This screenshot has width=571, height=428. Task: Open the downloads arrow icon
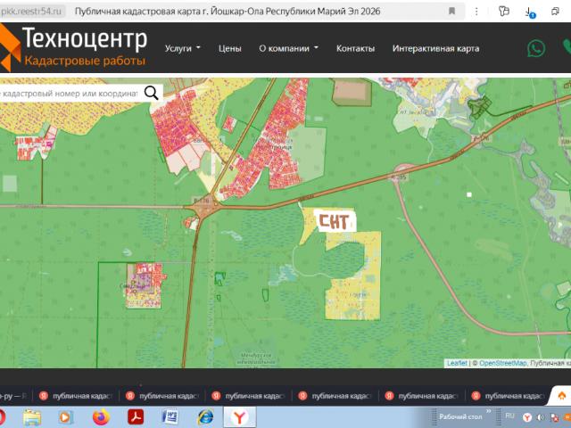(x=529, y=12)
